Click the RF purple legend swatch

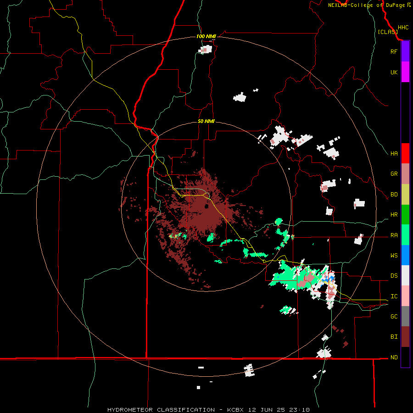pos(405,51)
